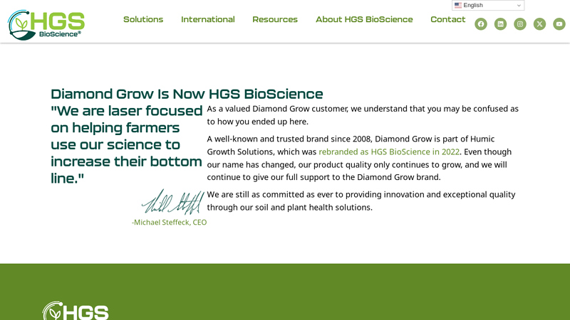
Task: Click the white HGS footer logo
Action: tap(76, 311)
